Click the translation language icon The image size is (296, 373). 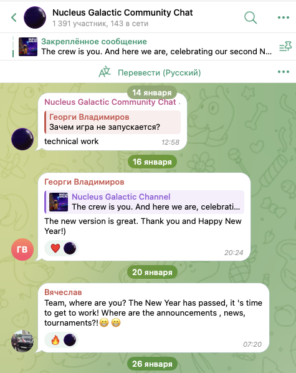tap(105, 72)
